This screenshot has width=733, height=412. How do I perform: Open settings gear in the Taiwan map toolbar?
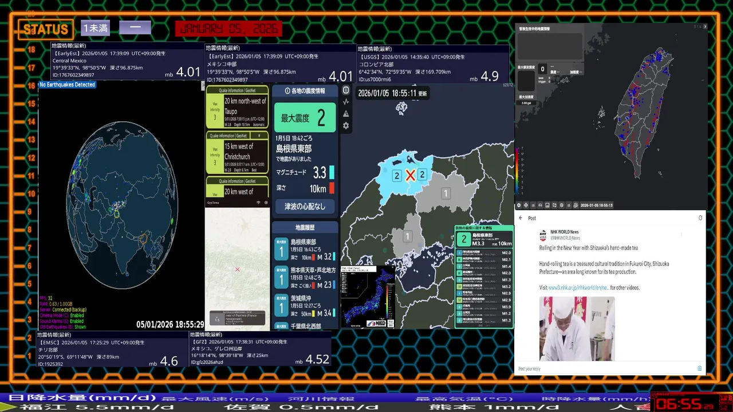click(x=519, y=205)
